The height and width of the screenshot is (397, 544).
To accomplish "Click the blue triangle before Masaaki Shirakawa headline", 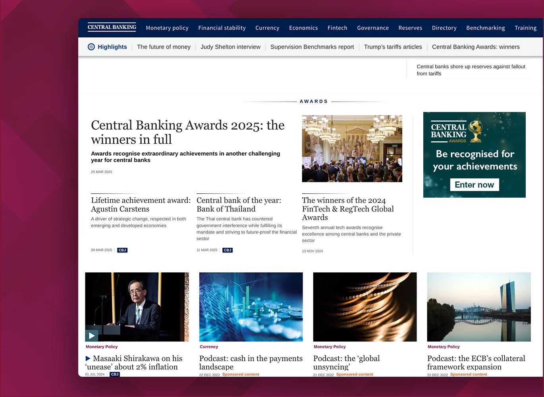I will point(88,358).
